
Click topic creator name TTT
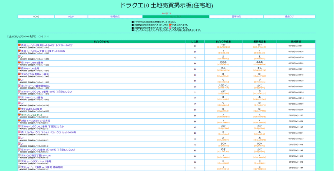coord(223,45)
